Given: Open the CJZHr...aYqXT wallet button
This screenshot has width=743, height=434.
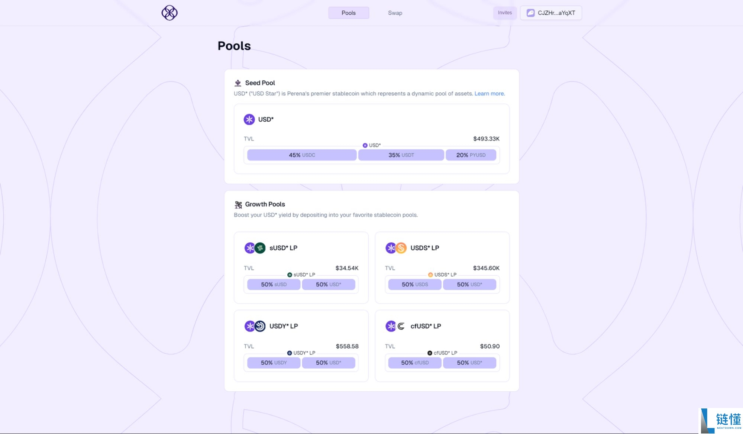Looking at the screenshot, I should pos(551,13).
